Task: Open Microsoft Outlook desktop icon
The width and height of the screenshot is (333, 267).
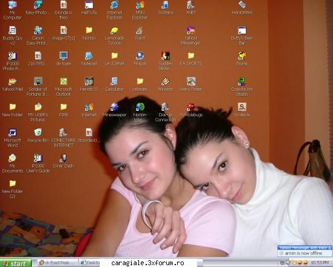Action: click(x=63, y=87)
